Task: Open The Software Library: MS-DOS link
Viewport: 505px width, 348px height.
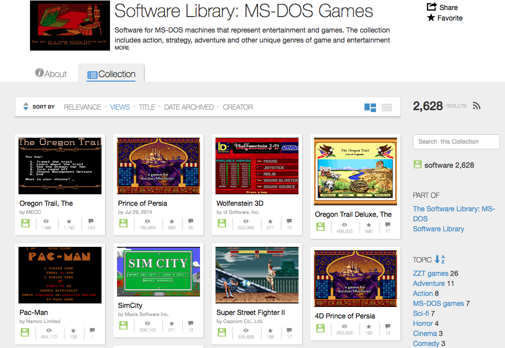Action: click(454, 213)
